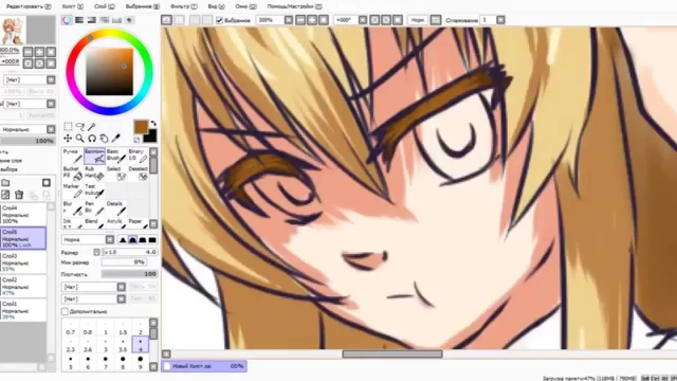Select the magic wand tool
This screenshot has width=677, height=381.
pos(92,126)
